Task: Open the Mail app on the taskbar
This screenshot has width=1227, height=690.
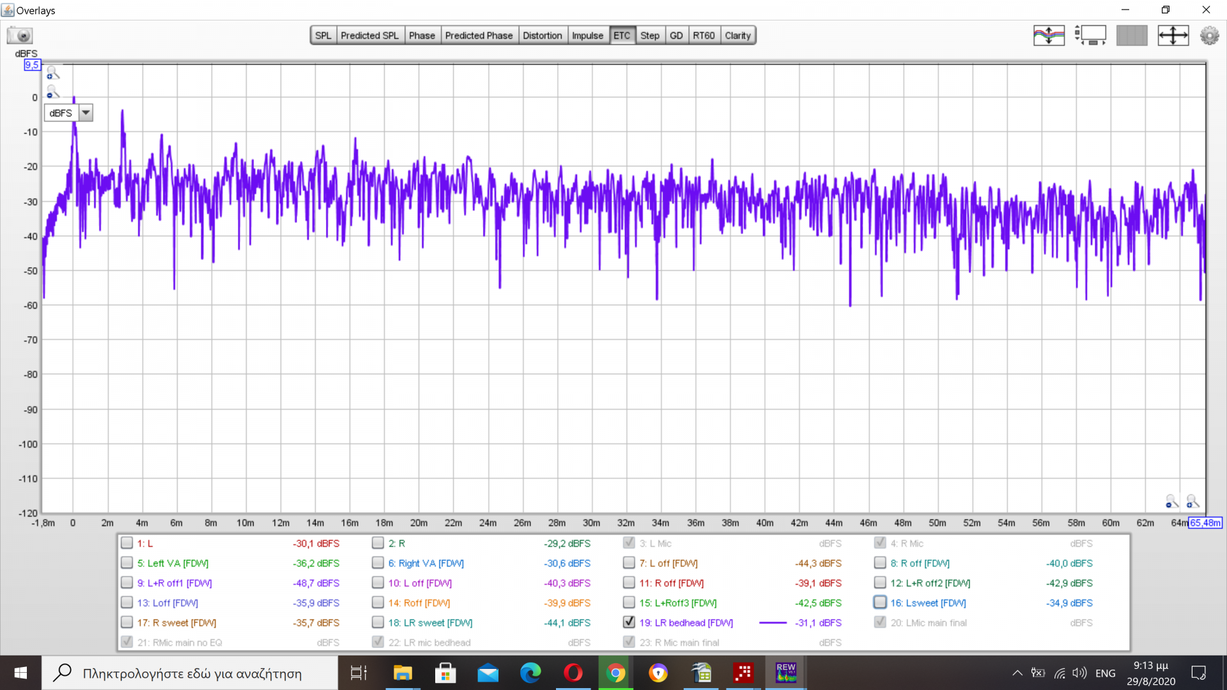Action: [x=488, y=673]
